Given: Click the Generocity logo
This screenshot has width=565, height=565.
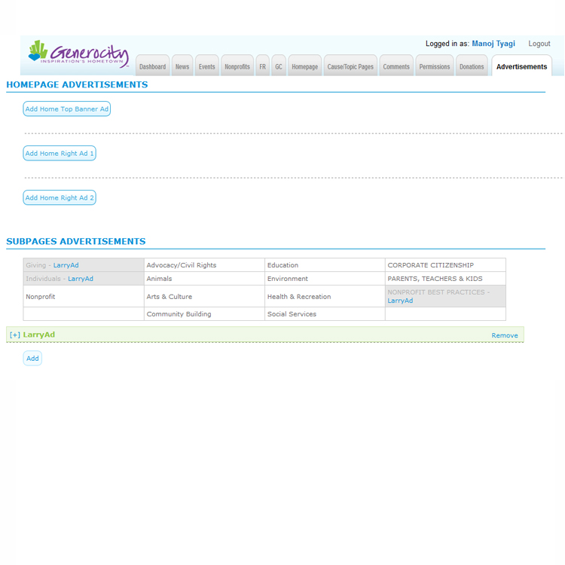Looking at the screenshot, I should pos(78,54).
